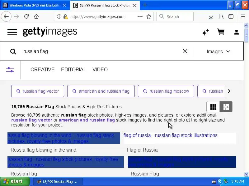The image size is (249, 186).
Task: Search suggestion russian flag vector
Action: (38, 91)
